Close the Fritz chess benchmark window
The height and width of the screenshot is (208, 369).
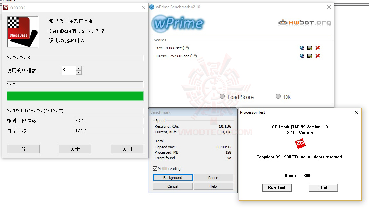click(143, 7)
